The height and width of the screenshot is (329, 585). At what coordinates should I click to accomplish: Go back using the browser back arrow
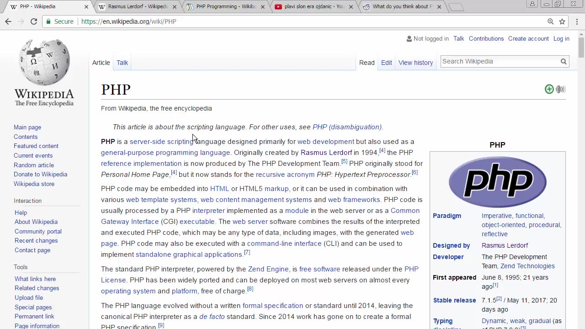pos(8,21)
